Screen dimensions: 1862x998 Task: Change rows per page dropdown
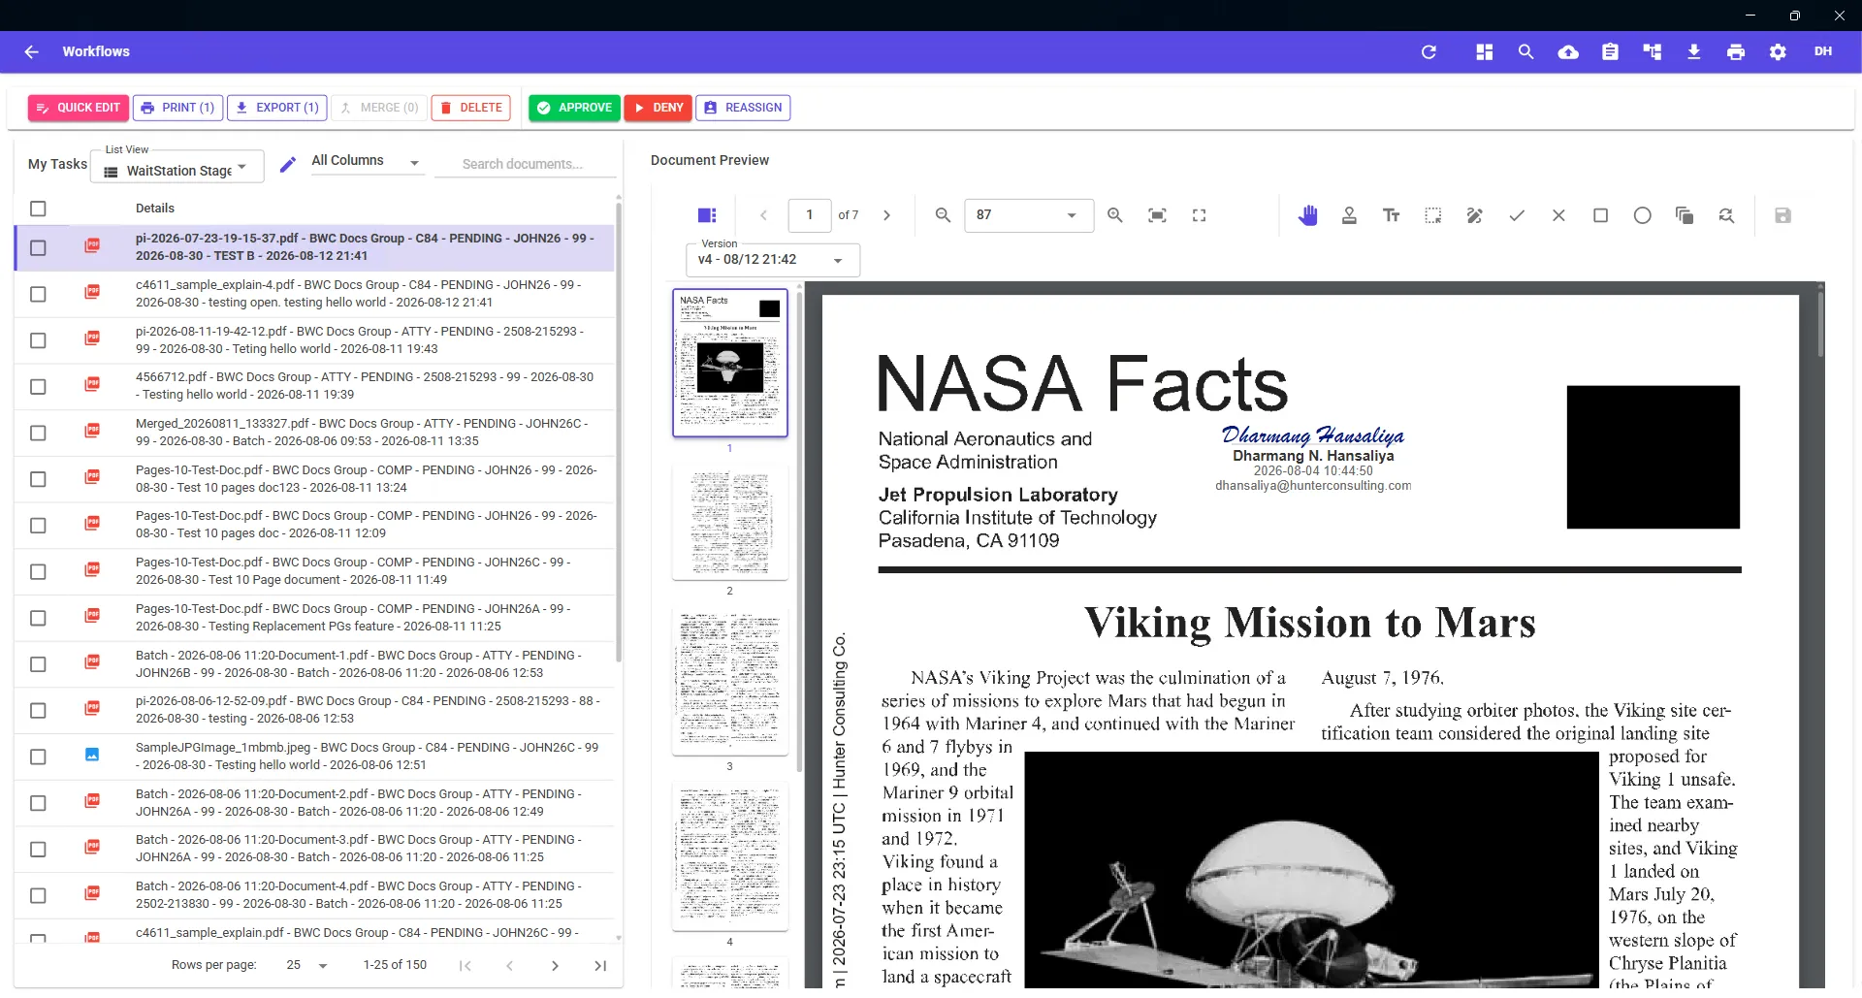(x=306, y=965)
